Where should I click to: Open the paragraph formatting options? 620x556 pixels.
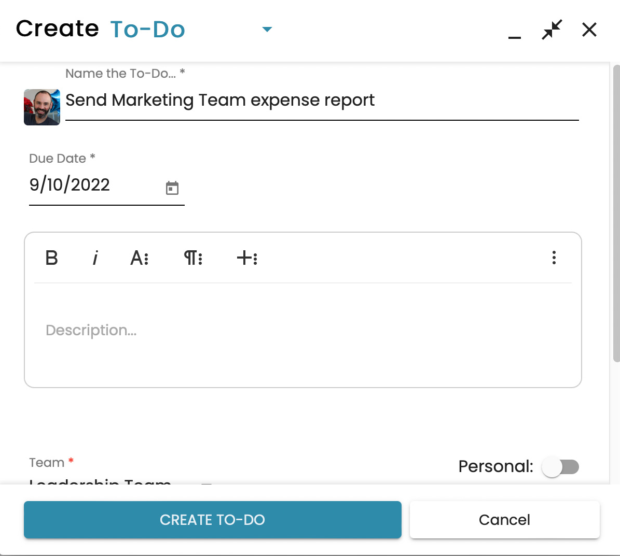(193, 258)
